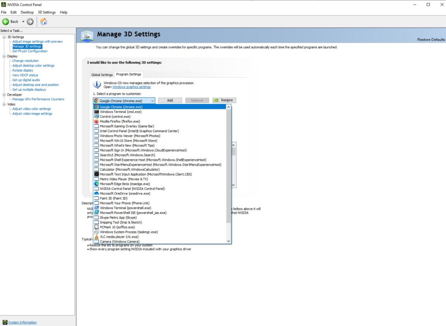
Task: Open Rotate display task
Action: click(23, 70)
